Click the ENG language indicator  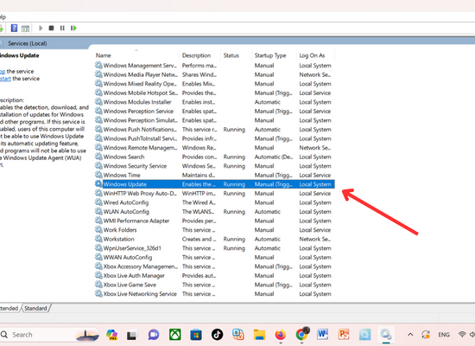[x=444, y=335]
